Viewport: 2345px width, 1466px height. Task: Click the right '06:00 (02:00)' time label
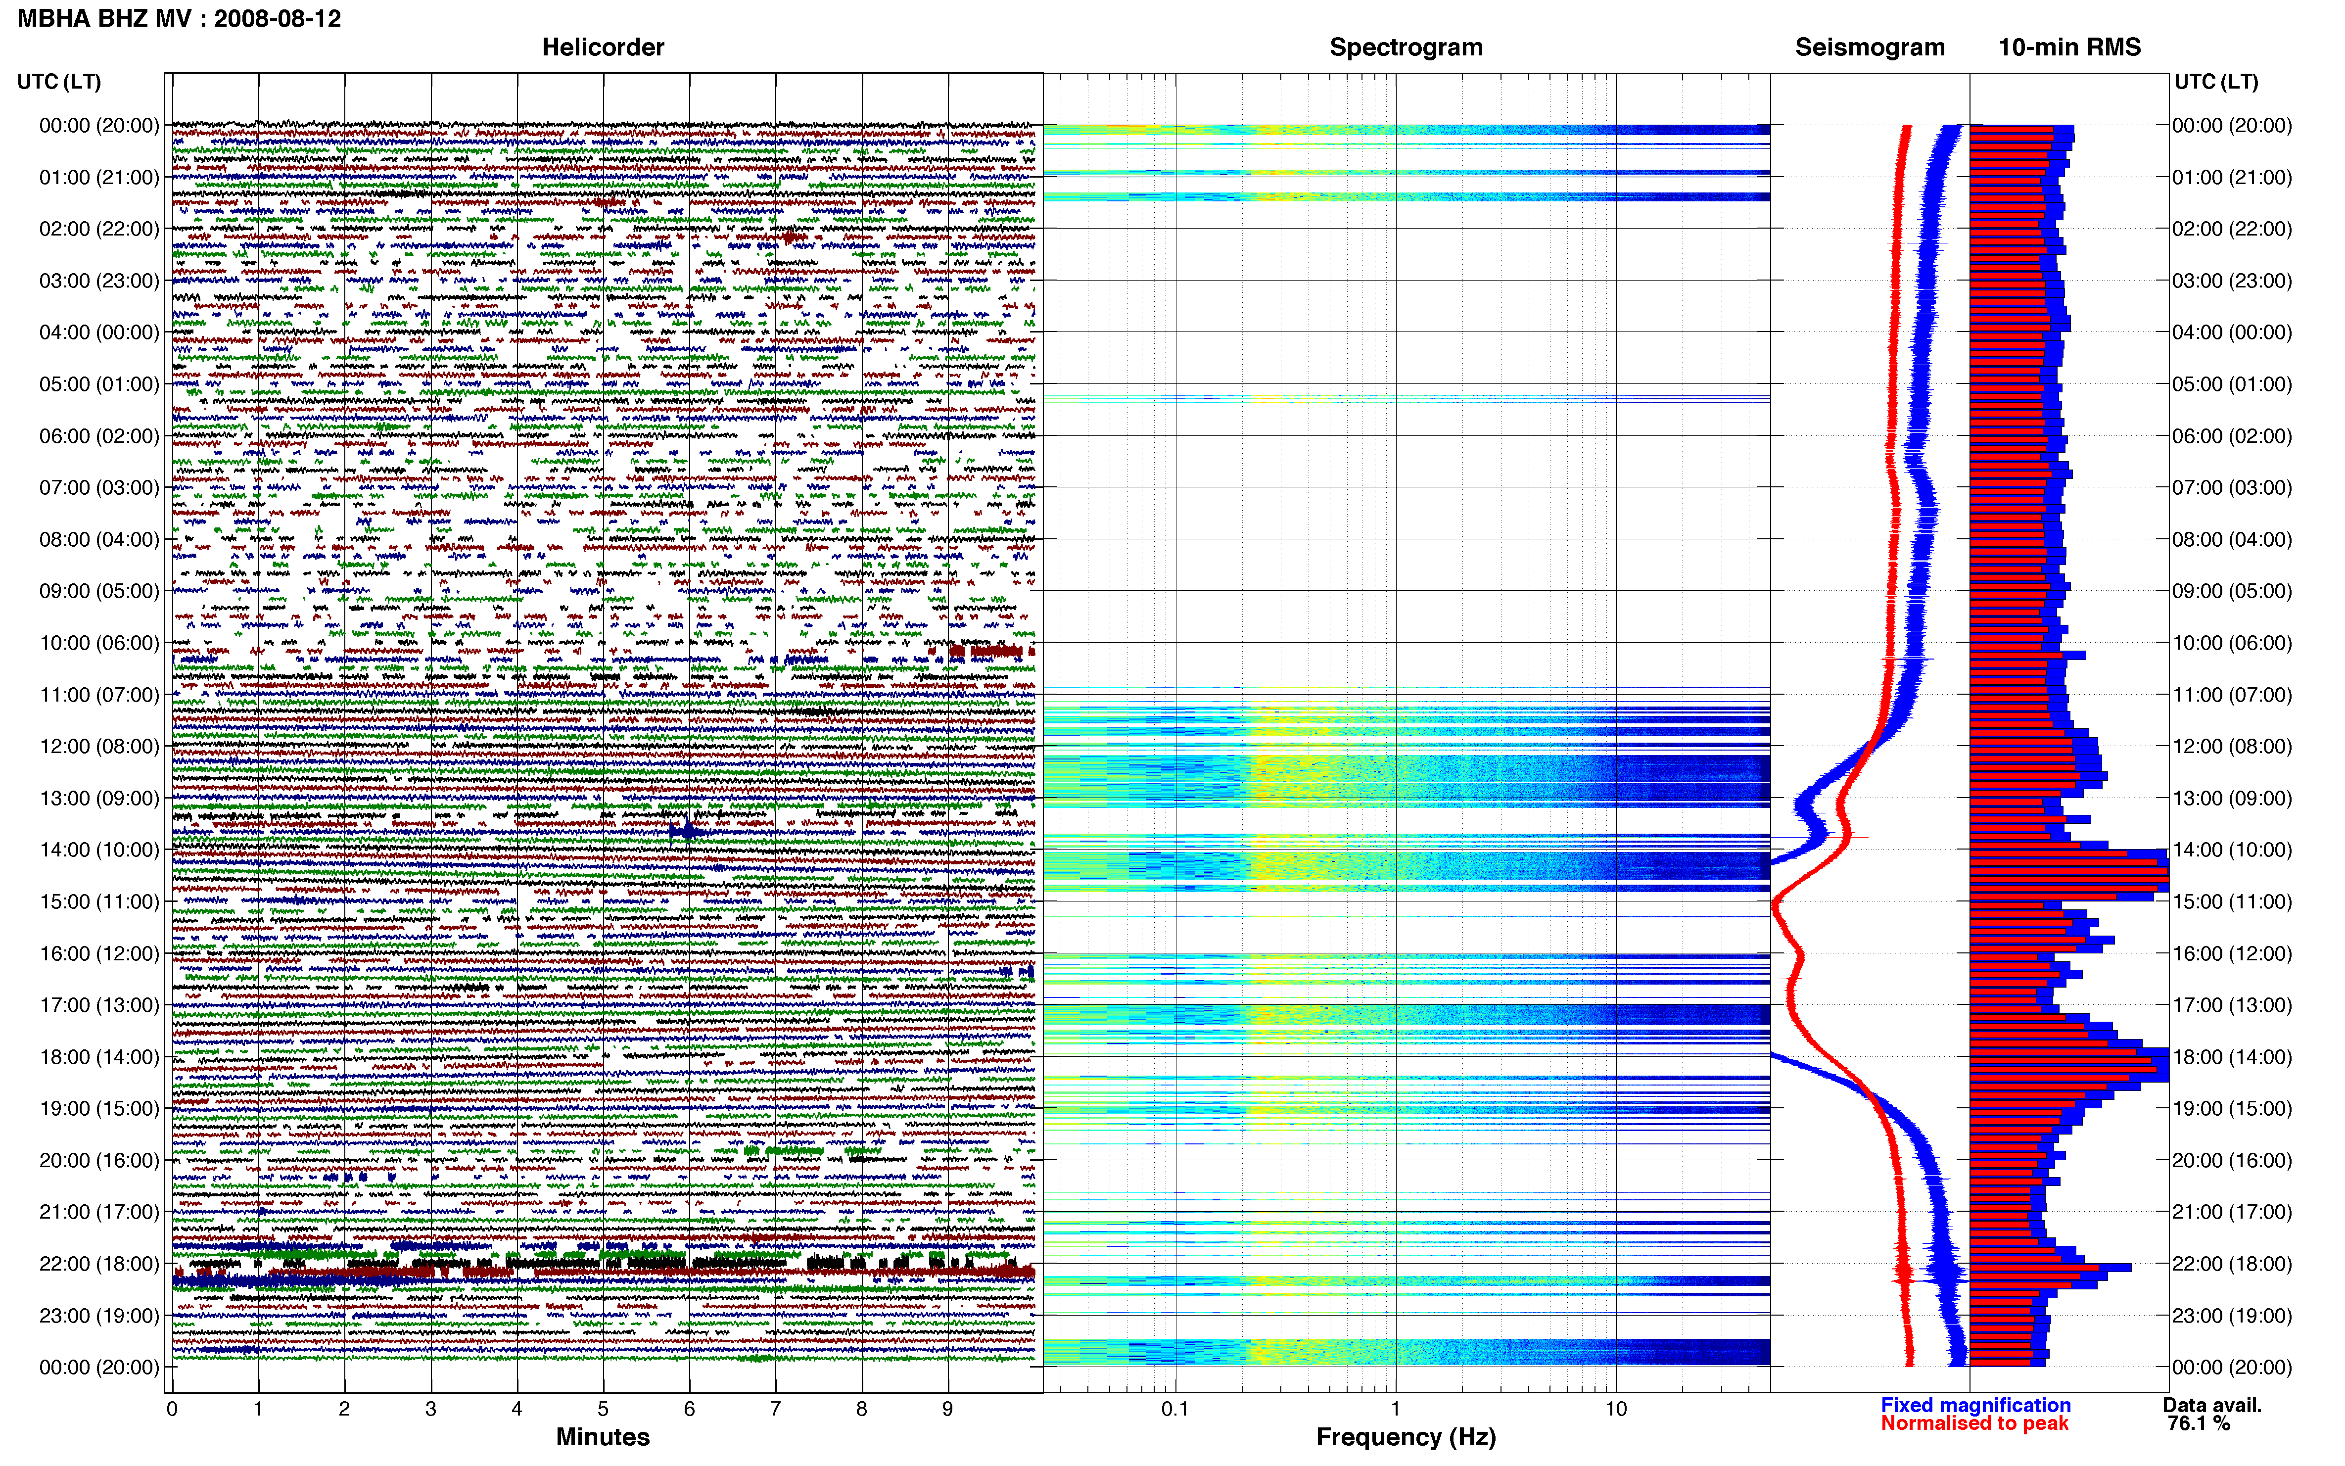coord(2232,436)
